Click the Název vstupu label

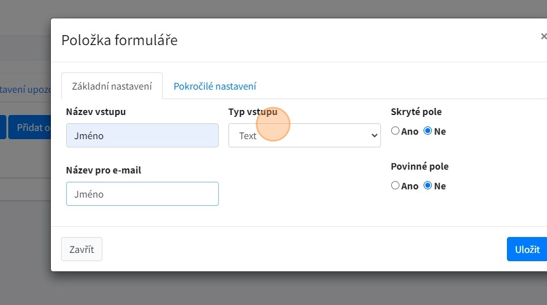[x=95, y=112]
